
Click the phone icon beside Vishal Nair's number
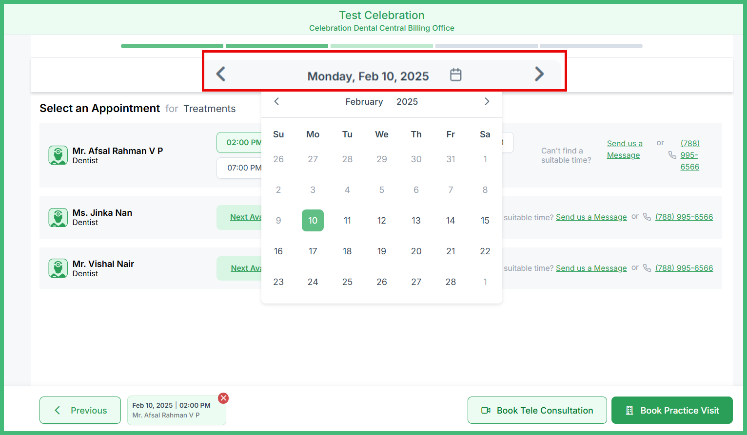tap(647, 268)
